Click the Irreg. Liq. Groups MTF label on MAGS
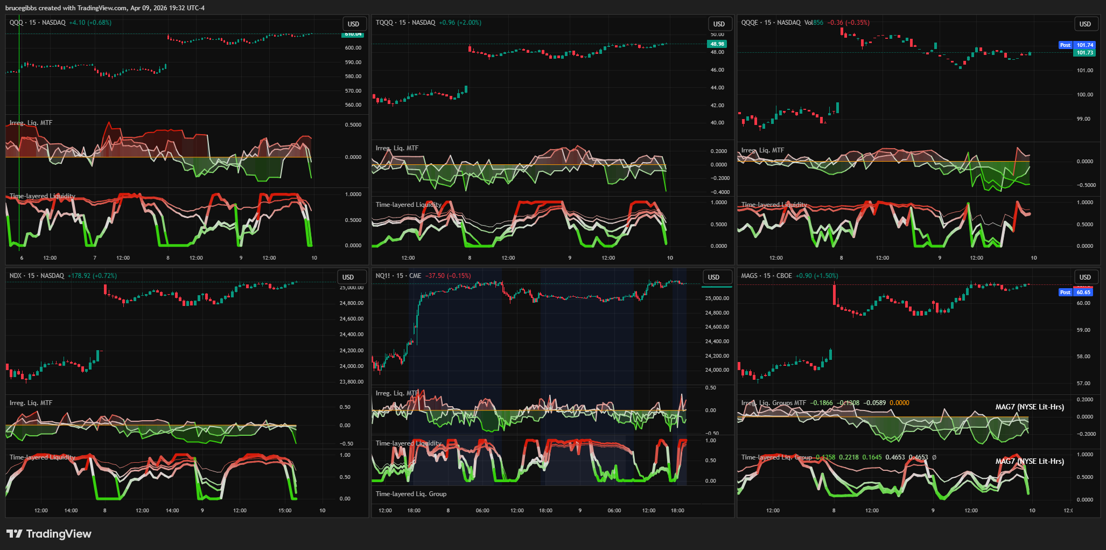1106x550 pixels. [773, 403]
